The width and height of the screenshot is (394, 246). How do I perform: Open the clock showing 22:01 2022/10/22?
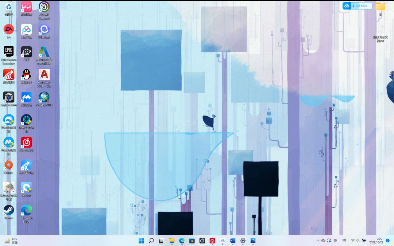click(376, 241)
